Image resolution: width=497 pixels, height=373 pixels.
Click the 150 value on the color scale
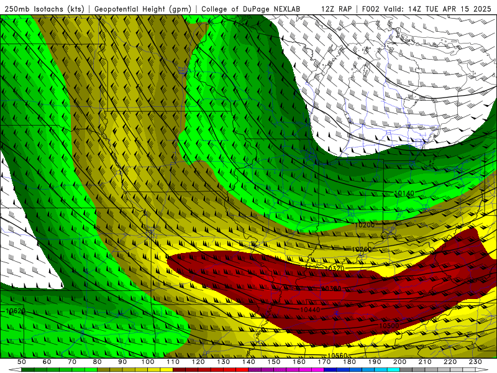pos(274,362)
